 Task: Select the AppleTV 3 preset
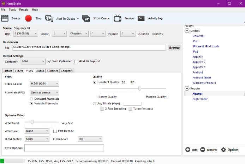(x=199, y=67)
